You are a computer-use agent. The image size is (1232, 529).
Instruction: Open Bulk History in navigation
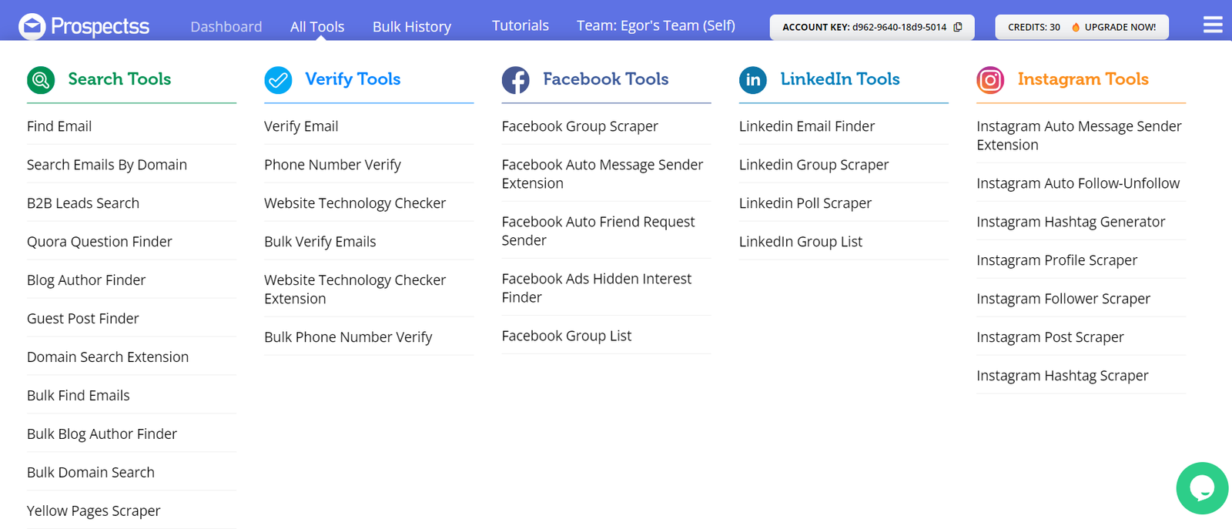coord(412,27)
